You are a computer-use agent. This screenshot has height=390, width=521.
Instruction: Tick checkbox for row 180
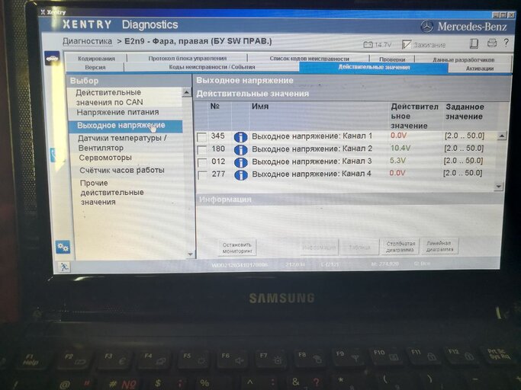[202, 149]
